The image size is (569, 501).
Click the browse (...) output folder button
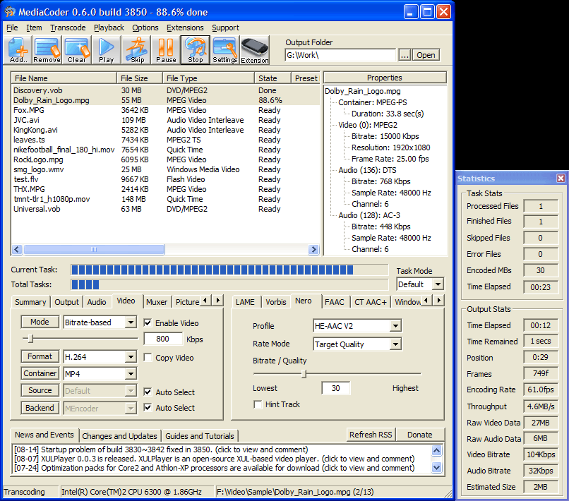click(x=405, y=55)
